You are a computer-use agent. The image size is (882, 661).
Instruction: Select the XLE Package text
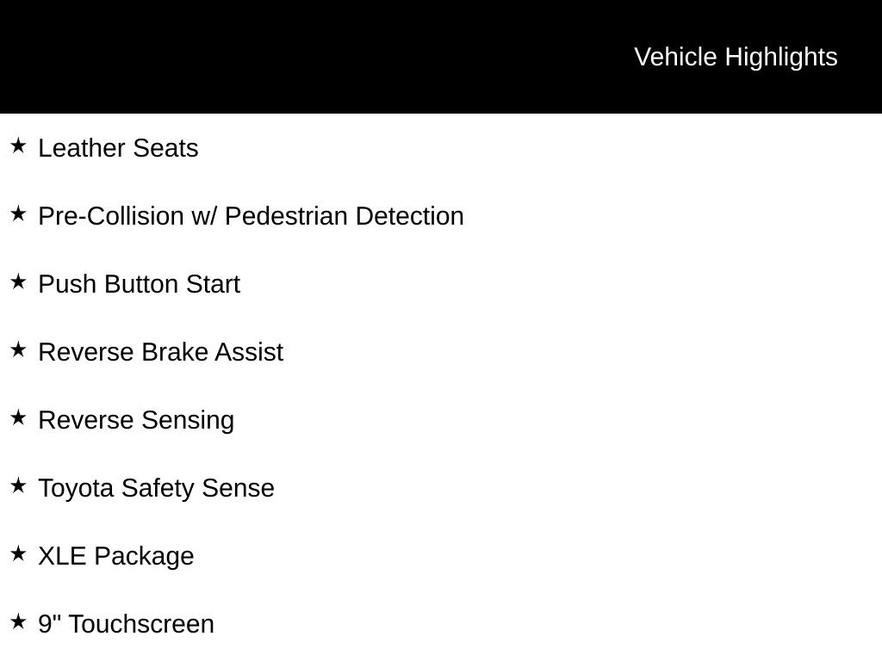(x=116, y=556)
